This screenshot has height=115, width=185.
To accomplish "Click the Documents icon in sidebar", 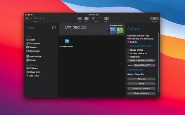I will pyautogui.click(x=28, y=44).
